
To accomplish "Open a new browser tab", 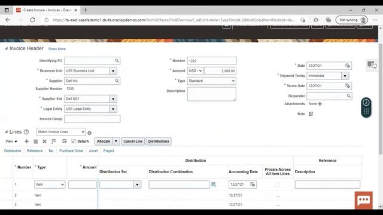I will (85, 10).
